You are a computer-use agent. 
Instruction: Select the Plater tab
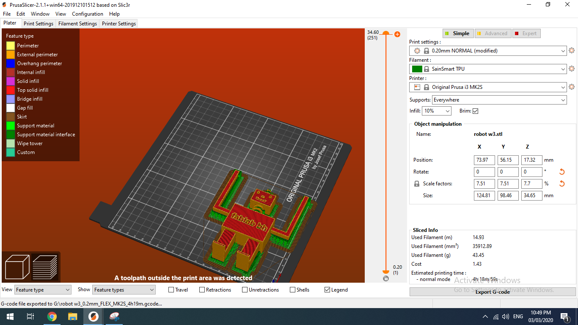10,23
